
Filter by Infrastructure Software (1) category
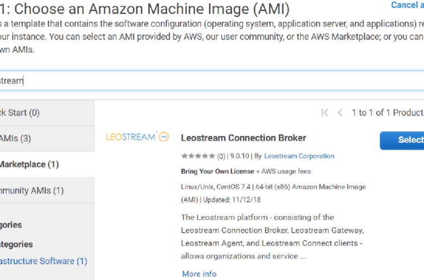(x=43, y=261)
